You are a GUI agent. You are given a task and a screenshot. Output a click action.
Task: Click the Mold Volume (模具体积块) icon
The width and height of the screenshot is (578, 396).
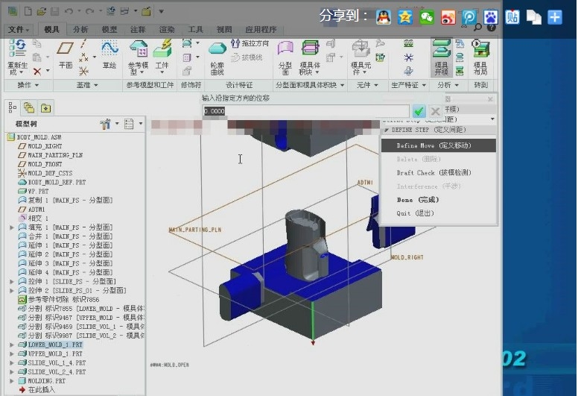(x=310, y=48)
